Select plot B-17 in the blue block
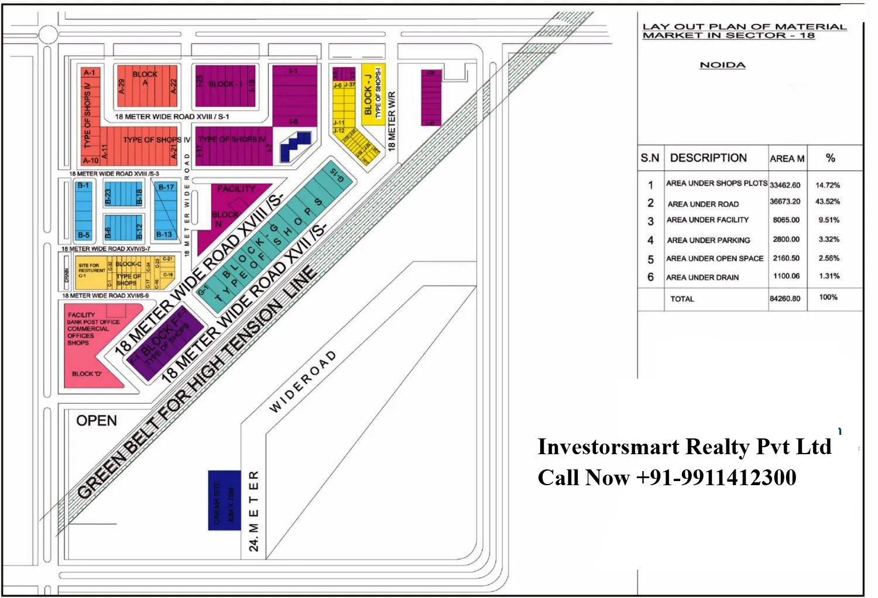 (x=166, y=187)
